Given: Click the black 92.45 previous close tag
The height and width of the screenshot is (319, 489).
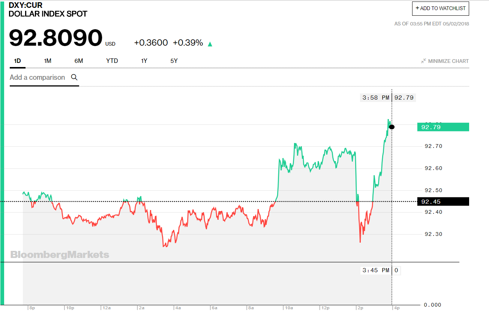Looking at the screenshot, I should (x=443, y=201).
